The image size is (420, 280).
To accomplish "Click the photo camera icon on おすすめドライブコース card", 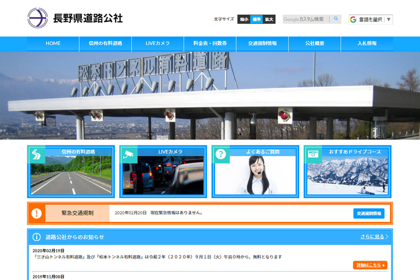I will (313, 154).
